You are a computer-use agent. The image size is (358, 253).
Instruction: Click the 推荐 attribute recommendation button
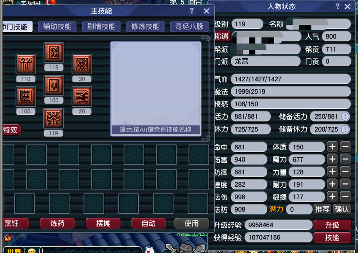tap(322, 209)
